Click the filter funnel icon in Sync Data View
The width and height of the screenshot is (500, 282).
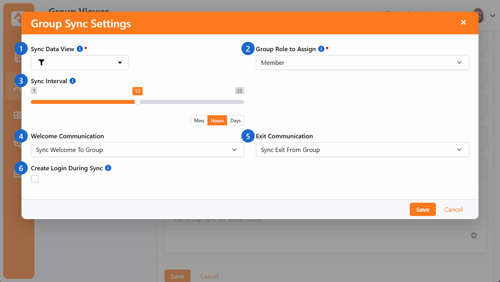click(41, 62)
